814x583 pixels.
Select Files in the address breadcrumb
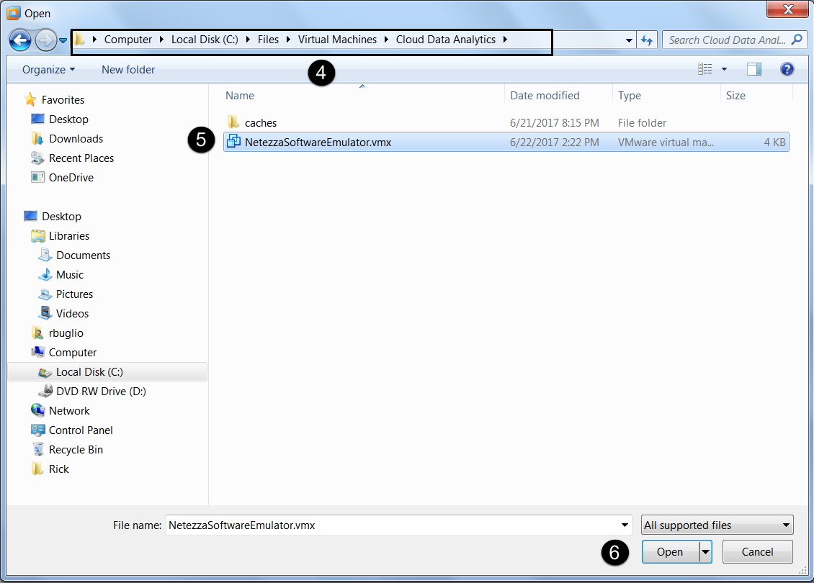268,40
